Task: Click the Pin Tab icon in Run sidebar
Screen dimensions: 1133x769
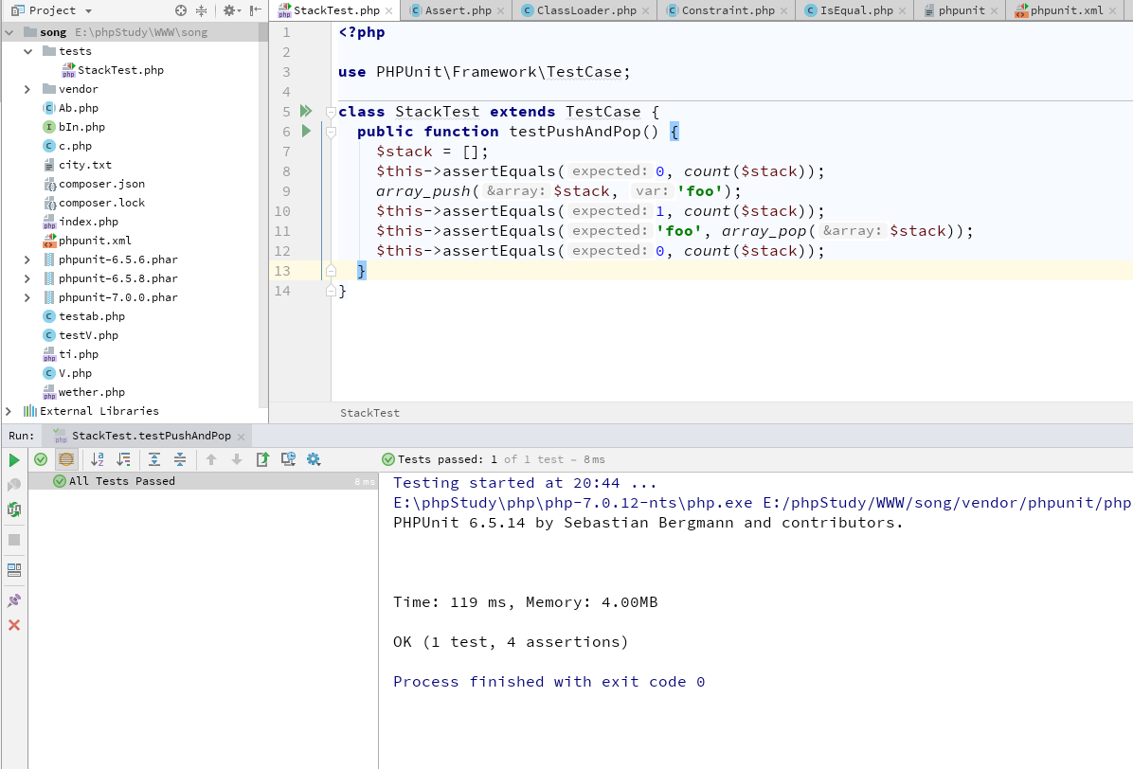Action: pyautogui.click(x=14, y=600)
